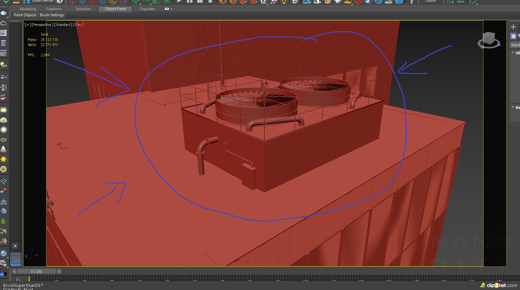The width and height of the screenshot is (520, 290).
Task: Open the [Standard] shading quality menu
Action: coord(63,25)
